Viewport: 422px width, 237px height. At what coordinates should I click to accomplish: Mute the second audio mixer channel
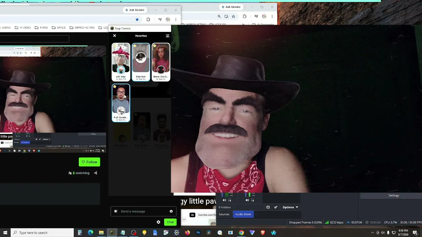(247, 200)
